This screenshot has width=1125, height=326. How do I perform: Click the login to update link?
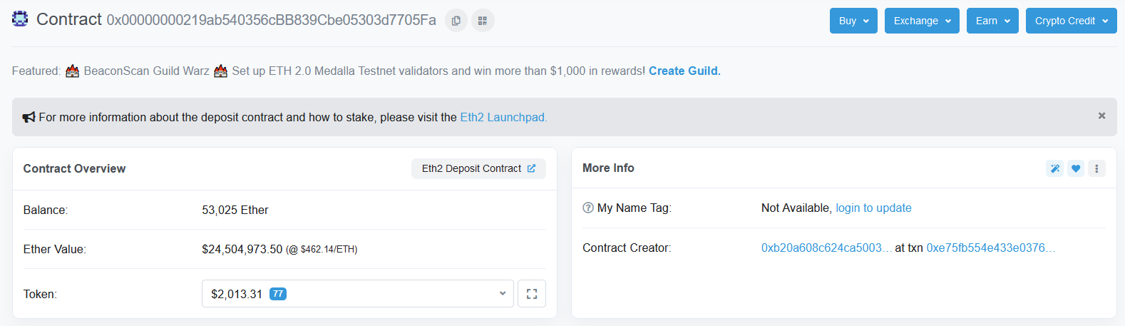pos(873,208)
